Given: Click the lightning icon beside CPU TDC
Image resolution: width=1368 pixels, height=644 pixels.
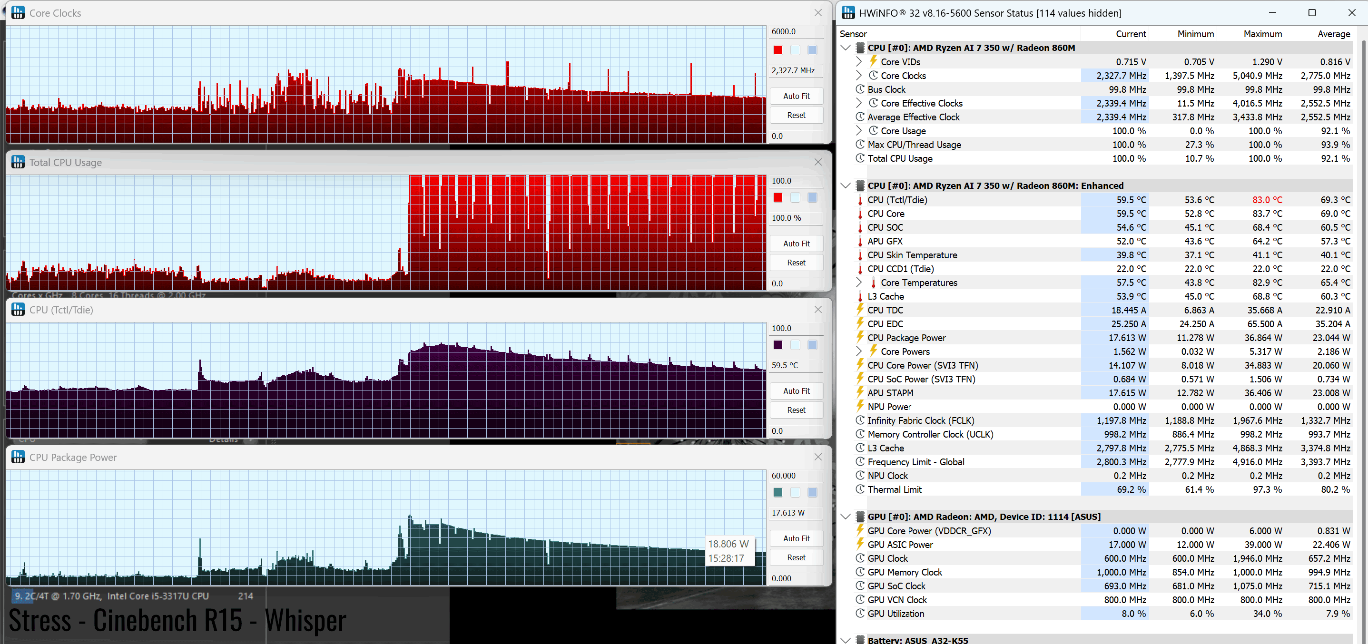Looking at the screenshot, I should [x=860, y=310].
